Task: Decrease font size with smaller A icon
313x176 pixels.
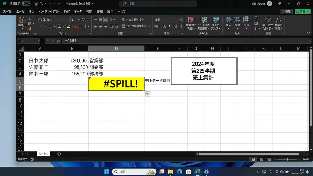Action: [x=88, y=19]
